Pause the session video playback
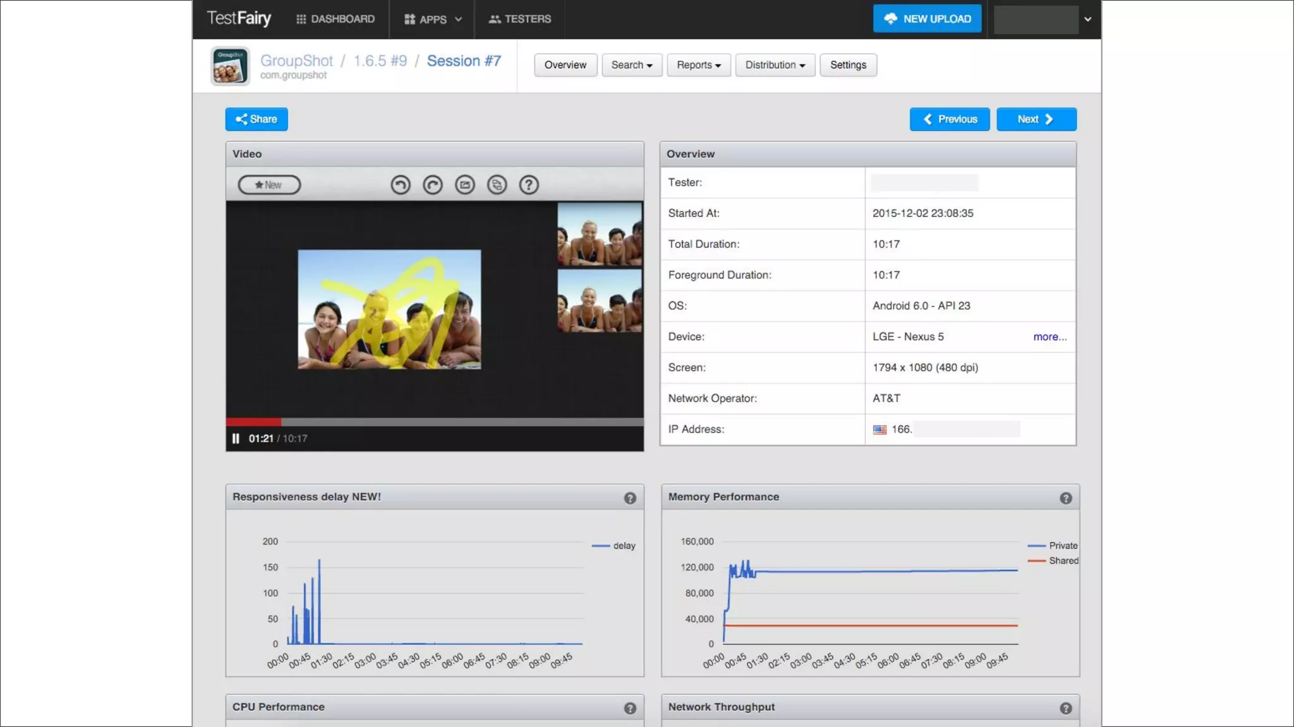The width and height of the screenshot is (1294, 727). pos(236,439)
